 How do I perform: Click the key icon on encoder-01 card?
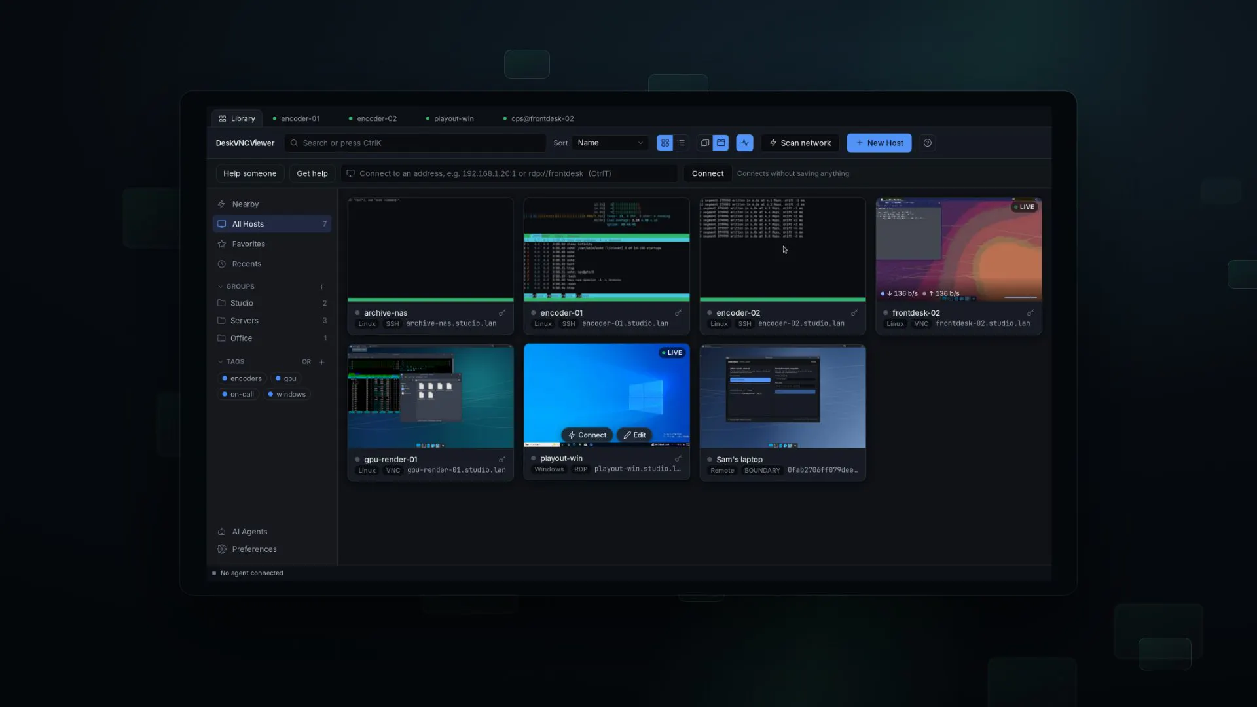point(678,313)
